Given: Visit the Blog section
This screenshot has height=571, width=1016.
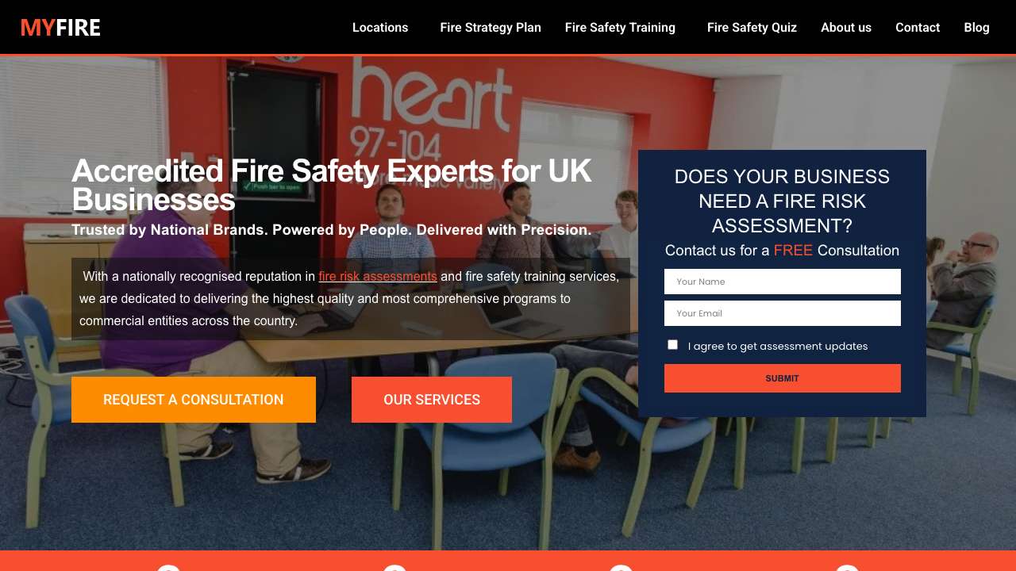Looking at the screenshot, I should 976,28.
